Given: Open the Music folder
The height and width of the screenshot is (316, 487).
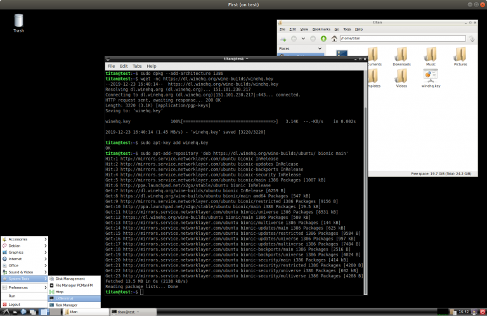Looking at the screenshot, I should pos(431,55).
